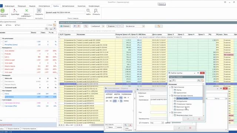Image resolution: width=237 pixels, height=133 pixels.
Task: Open the 'выбранный' dropdown in goods toolbar
Action: [x=103, y=26]
